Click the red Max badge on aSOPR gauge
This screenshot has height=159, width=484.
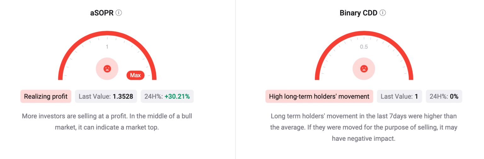(135, 75)
